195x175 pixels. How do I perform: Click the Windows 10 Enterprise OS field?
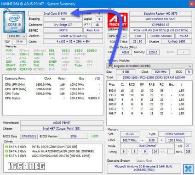(143, 168)
